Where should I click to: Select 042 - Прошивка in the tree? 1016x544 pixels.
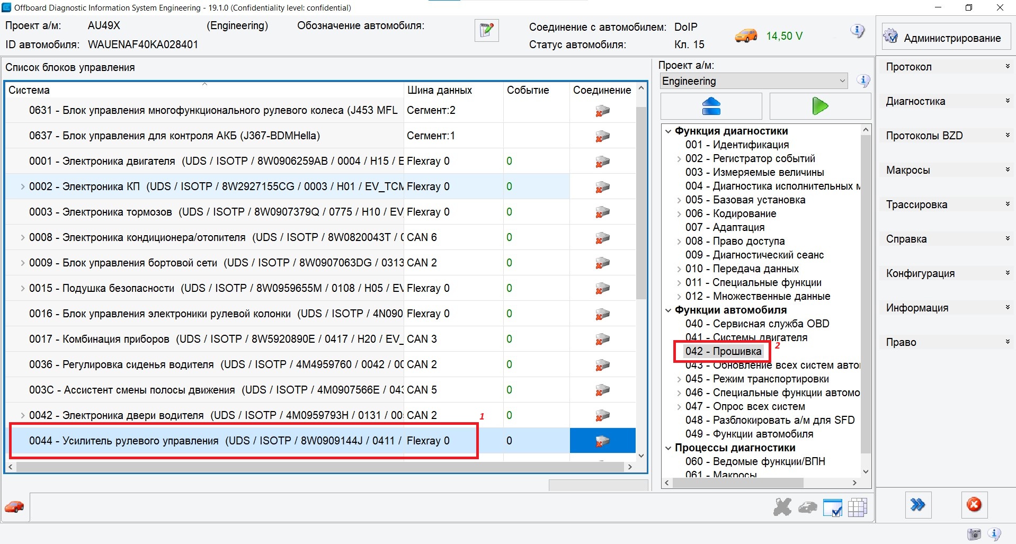pos(723,351)
